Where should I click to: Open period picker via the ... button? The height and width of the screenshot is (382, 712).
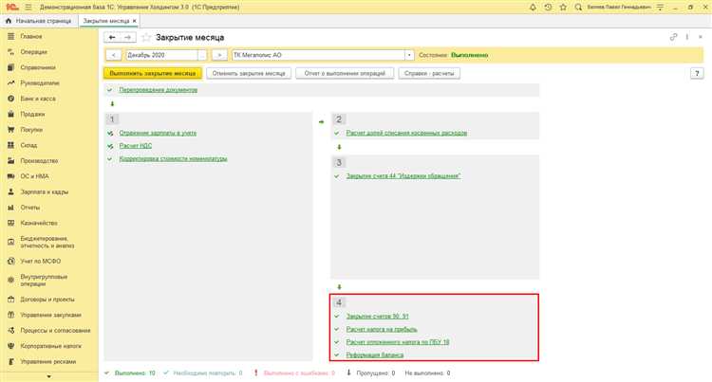pyautogui.click(x=202, y=55)
